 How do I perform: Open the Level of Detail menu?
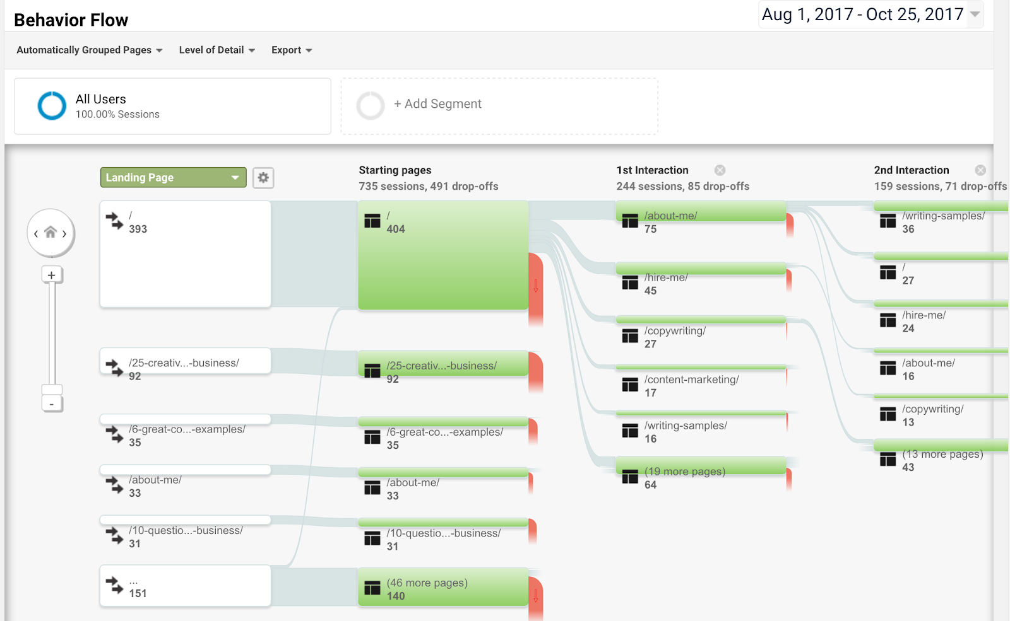[x=217, y=50]
